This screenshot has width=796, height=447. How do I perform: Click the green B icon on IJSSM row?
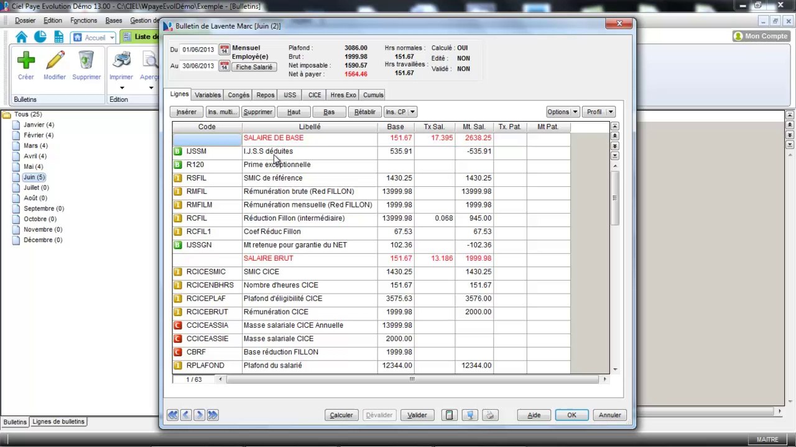coord(178,151)
